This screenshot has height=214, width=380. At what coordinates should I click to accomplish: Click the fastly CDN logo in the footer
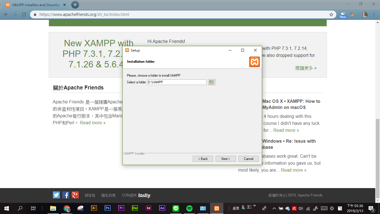(x=144, y=195)
